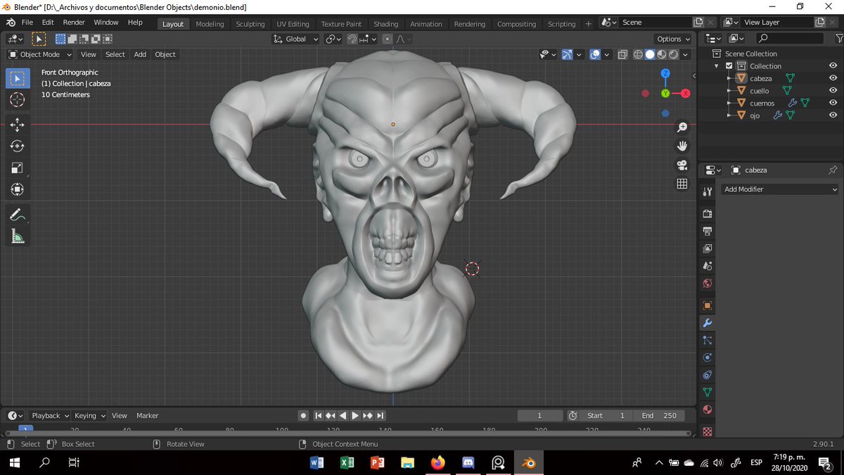This screenshot has height=475, width=844.
Task: Toggle auto keying record button
Action: 303,416
